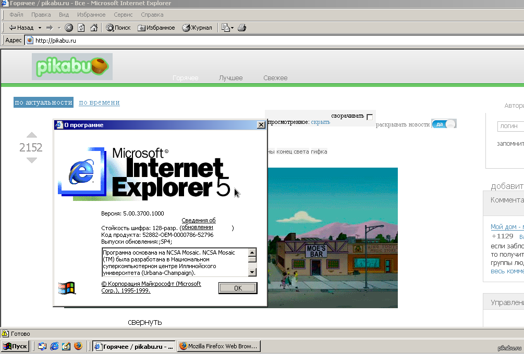The image size is (524, 354).
Task: Go back using the Назад toolbar button
Action: tap(21, 28)
